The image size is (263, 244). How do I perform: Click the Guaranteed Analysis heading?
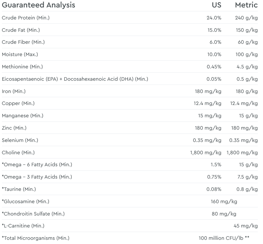[38, 5]
